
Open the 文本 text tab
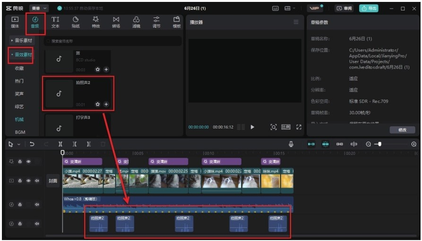tap(55, 22)
